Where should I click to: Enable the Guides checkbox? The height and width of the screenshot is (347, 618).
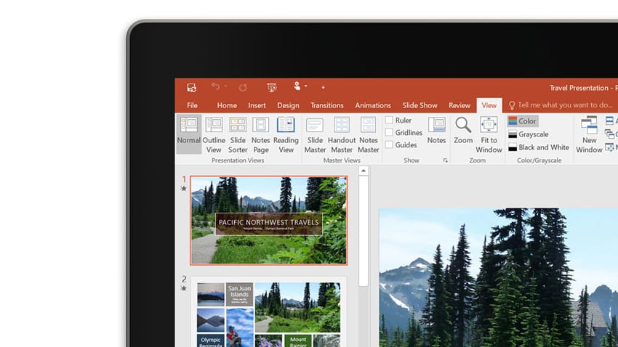389,144
